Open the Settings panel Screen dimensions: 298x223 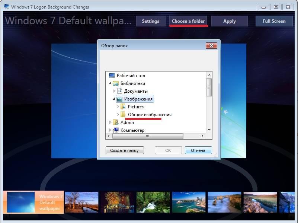[x=151, y=21]
